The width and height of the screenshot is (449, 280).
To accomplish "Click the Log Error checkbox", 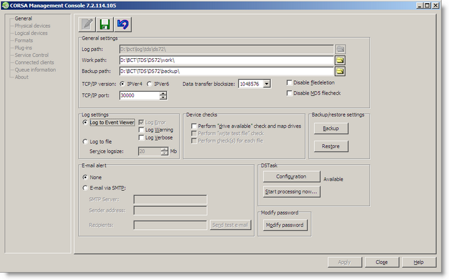I will [141, 123].
